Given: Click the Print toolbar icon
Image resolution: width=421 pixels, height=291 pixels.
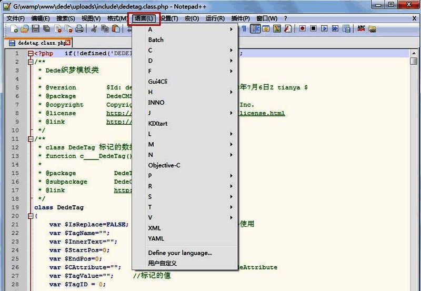Looking at the screenshot, I should [79, 29].
